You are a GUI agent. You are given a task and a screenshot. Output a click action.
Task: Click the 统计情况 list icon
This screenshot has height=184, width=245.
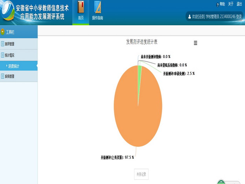point(3,55)
